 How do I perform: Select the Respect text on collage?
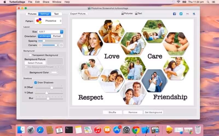click(91, 97)
